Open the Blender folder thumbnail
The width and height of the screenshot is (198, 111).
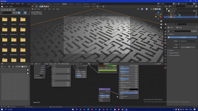pos(23,30)
